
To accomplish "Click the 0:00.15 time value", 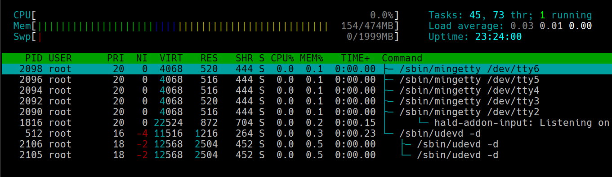I will click(355, 123).
